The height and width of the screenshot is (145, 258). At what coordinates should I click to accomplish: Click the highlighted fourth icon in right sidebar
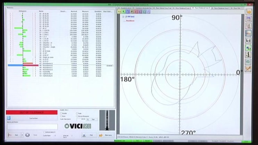click(x=249, y=33)
